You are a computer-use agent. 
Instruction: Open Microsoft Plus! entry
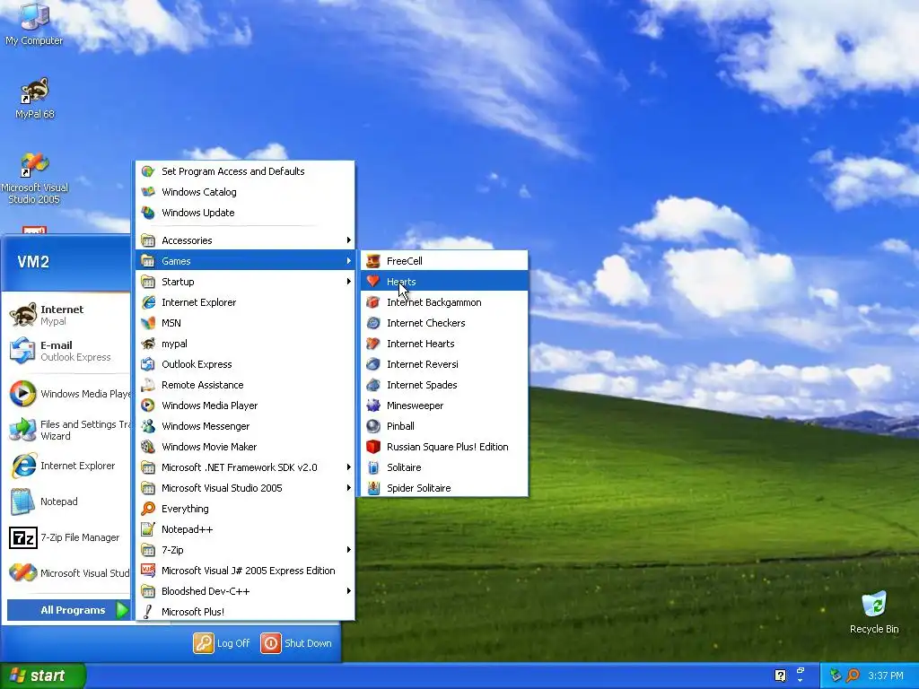pos(245,612)
